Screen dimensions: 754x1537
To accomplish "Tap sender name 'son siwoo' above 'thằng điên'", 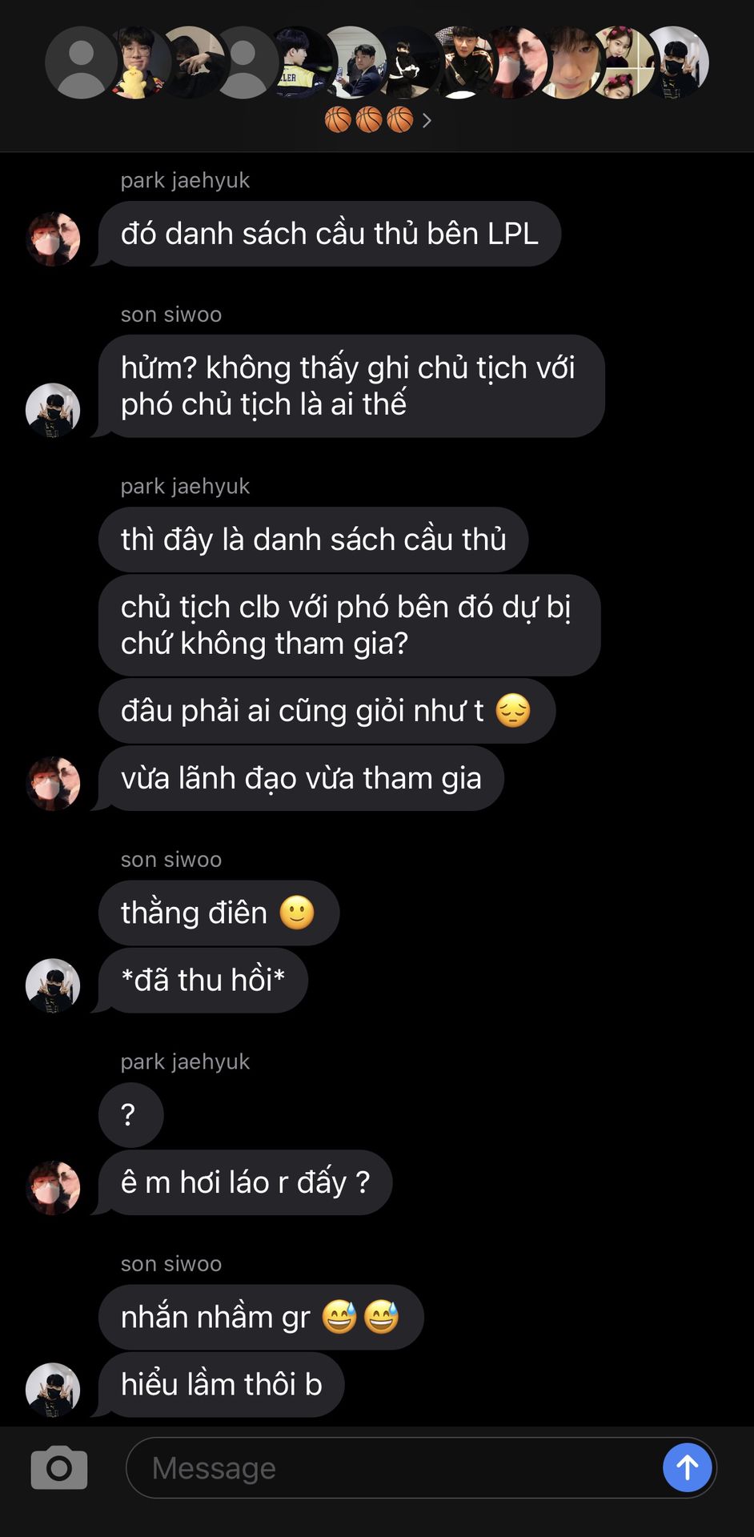I will coord(171,860).
